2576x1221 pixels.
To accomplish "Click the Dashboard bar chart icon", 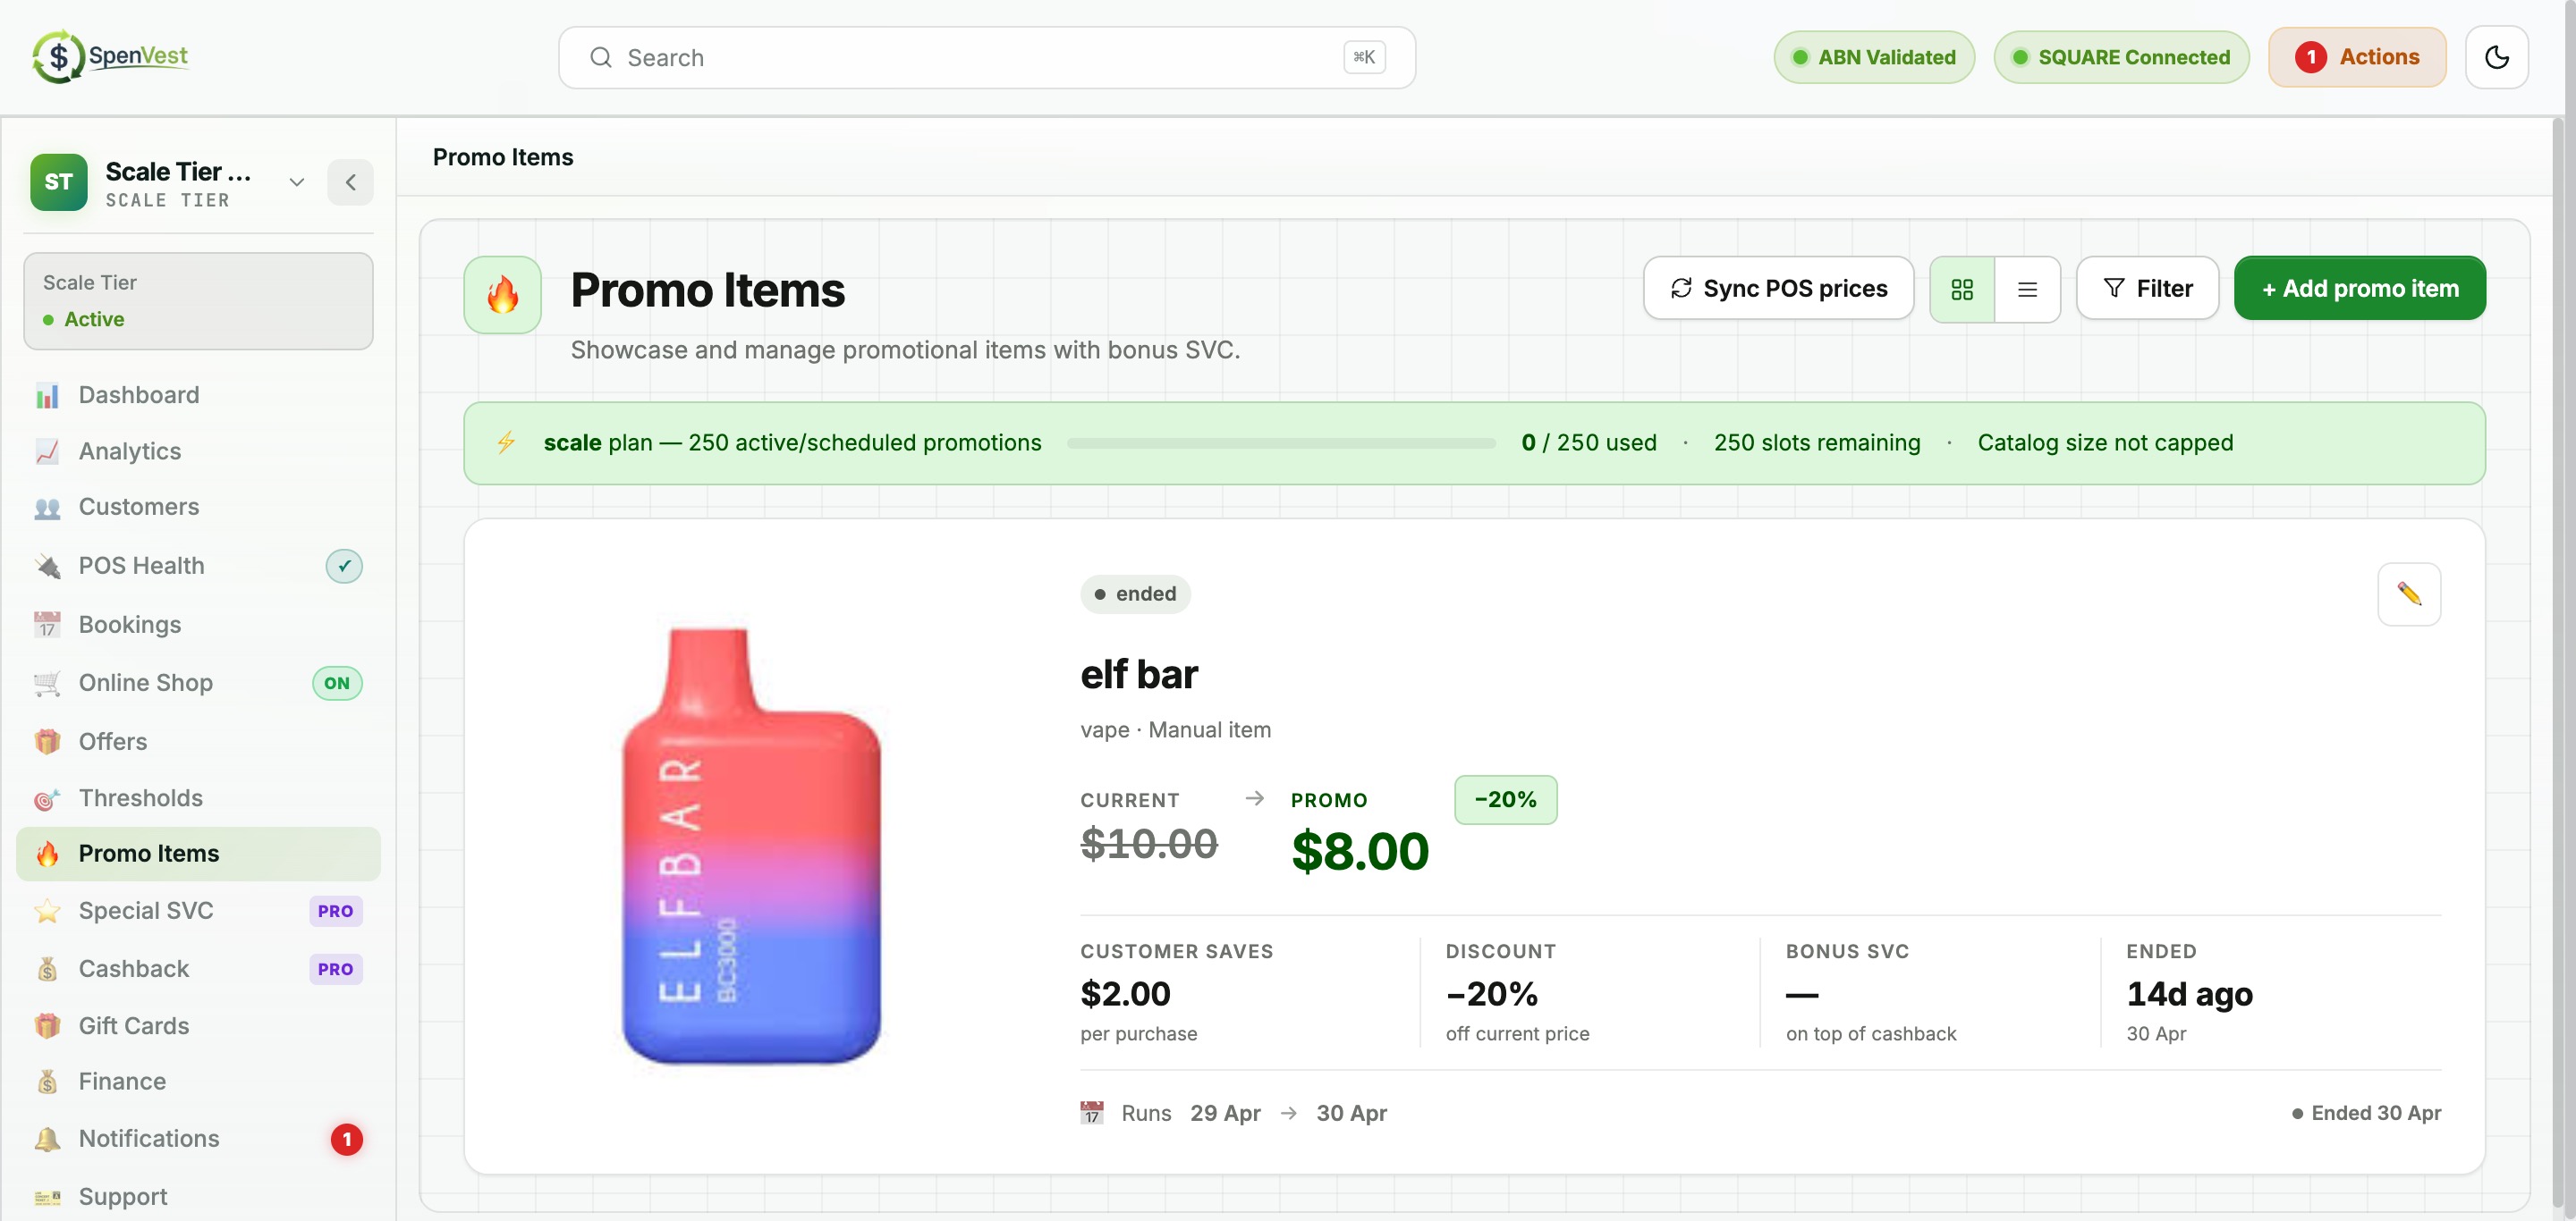I will coord(47,396).
